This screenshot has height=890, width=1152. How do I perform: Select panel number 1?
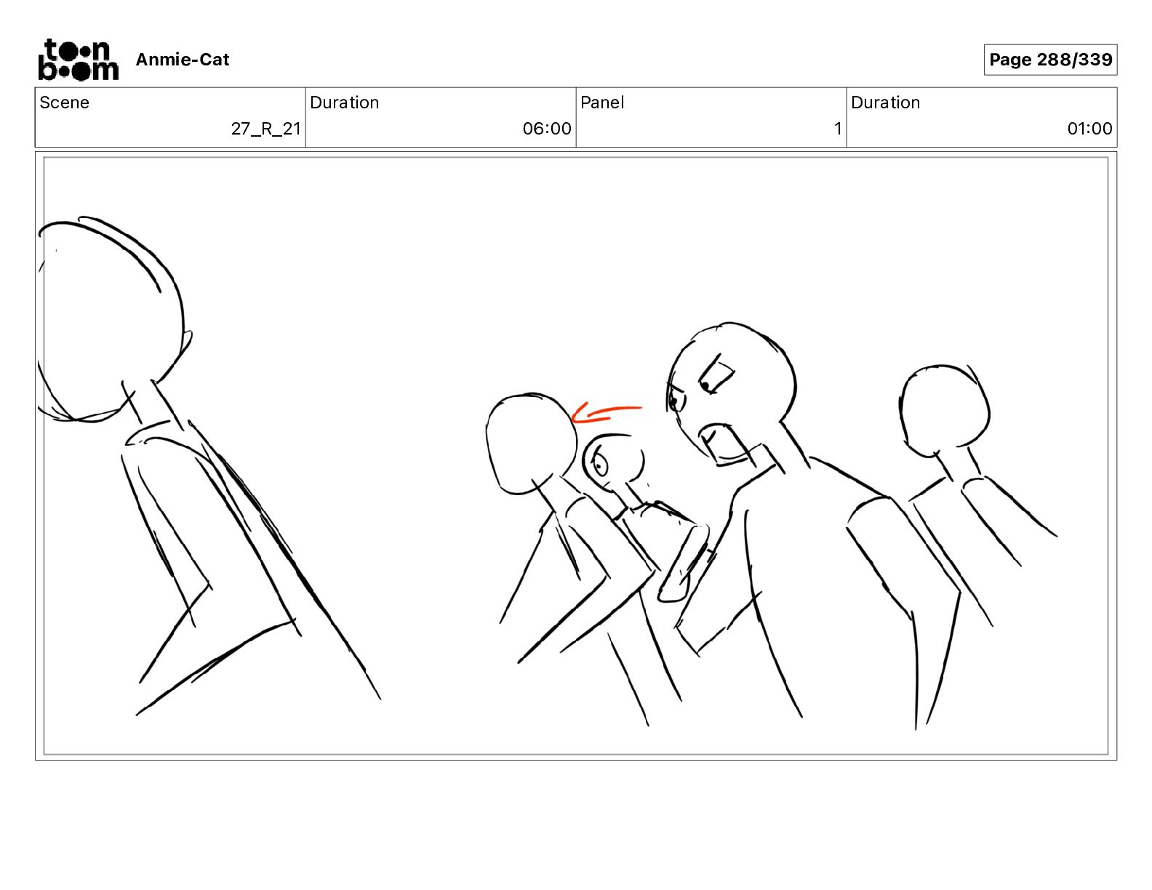(838, 129)
